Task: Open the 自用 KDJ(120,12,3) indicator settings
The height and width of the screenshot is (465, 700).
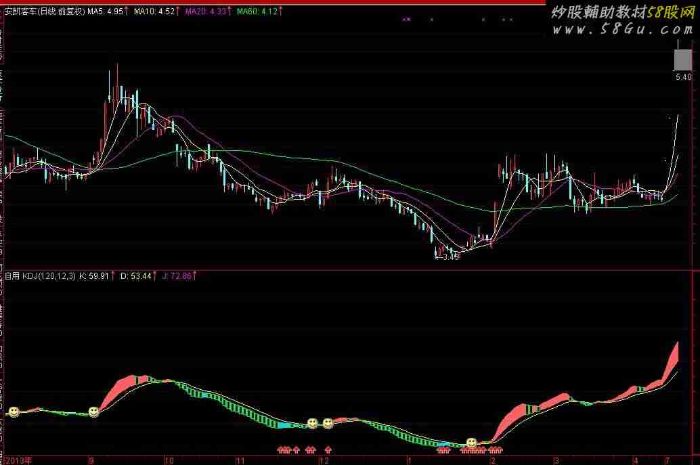Action: 40,275
